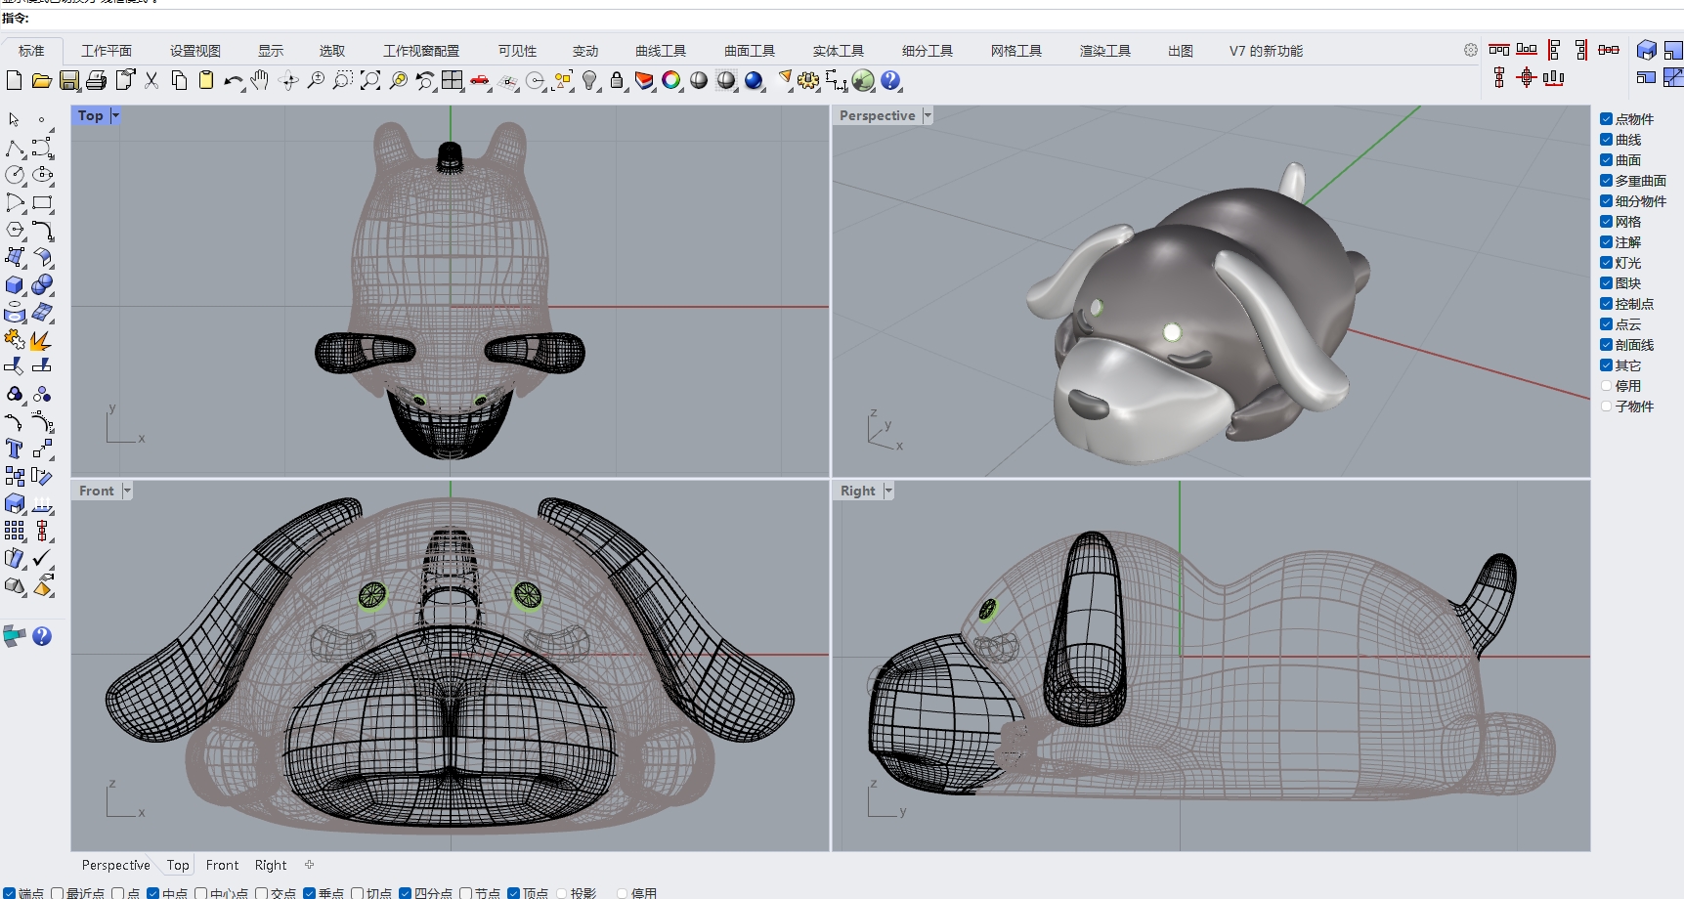Select the Circle tool in the sidebar
The height and width of the screenshot is (899, 1684).
pyautogui.click(x=15, y=175)
